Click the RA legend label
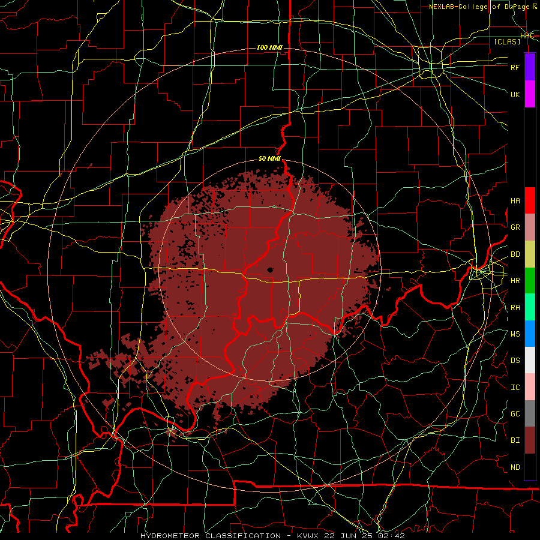Viewport: 540px width, 540px height. click(x=515, y=308)
